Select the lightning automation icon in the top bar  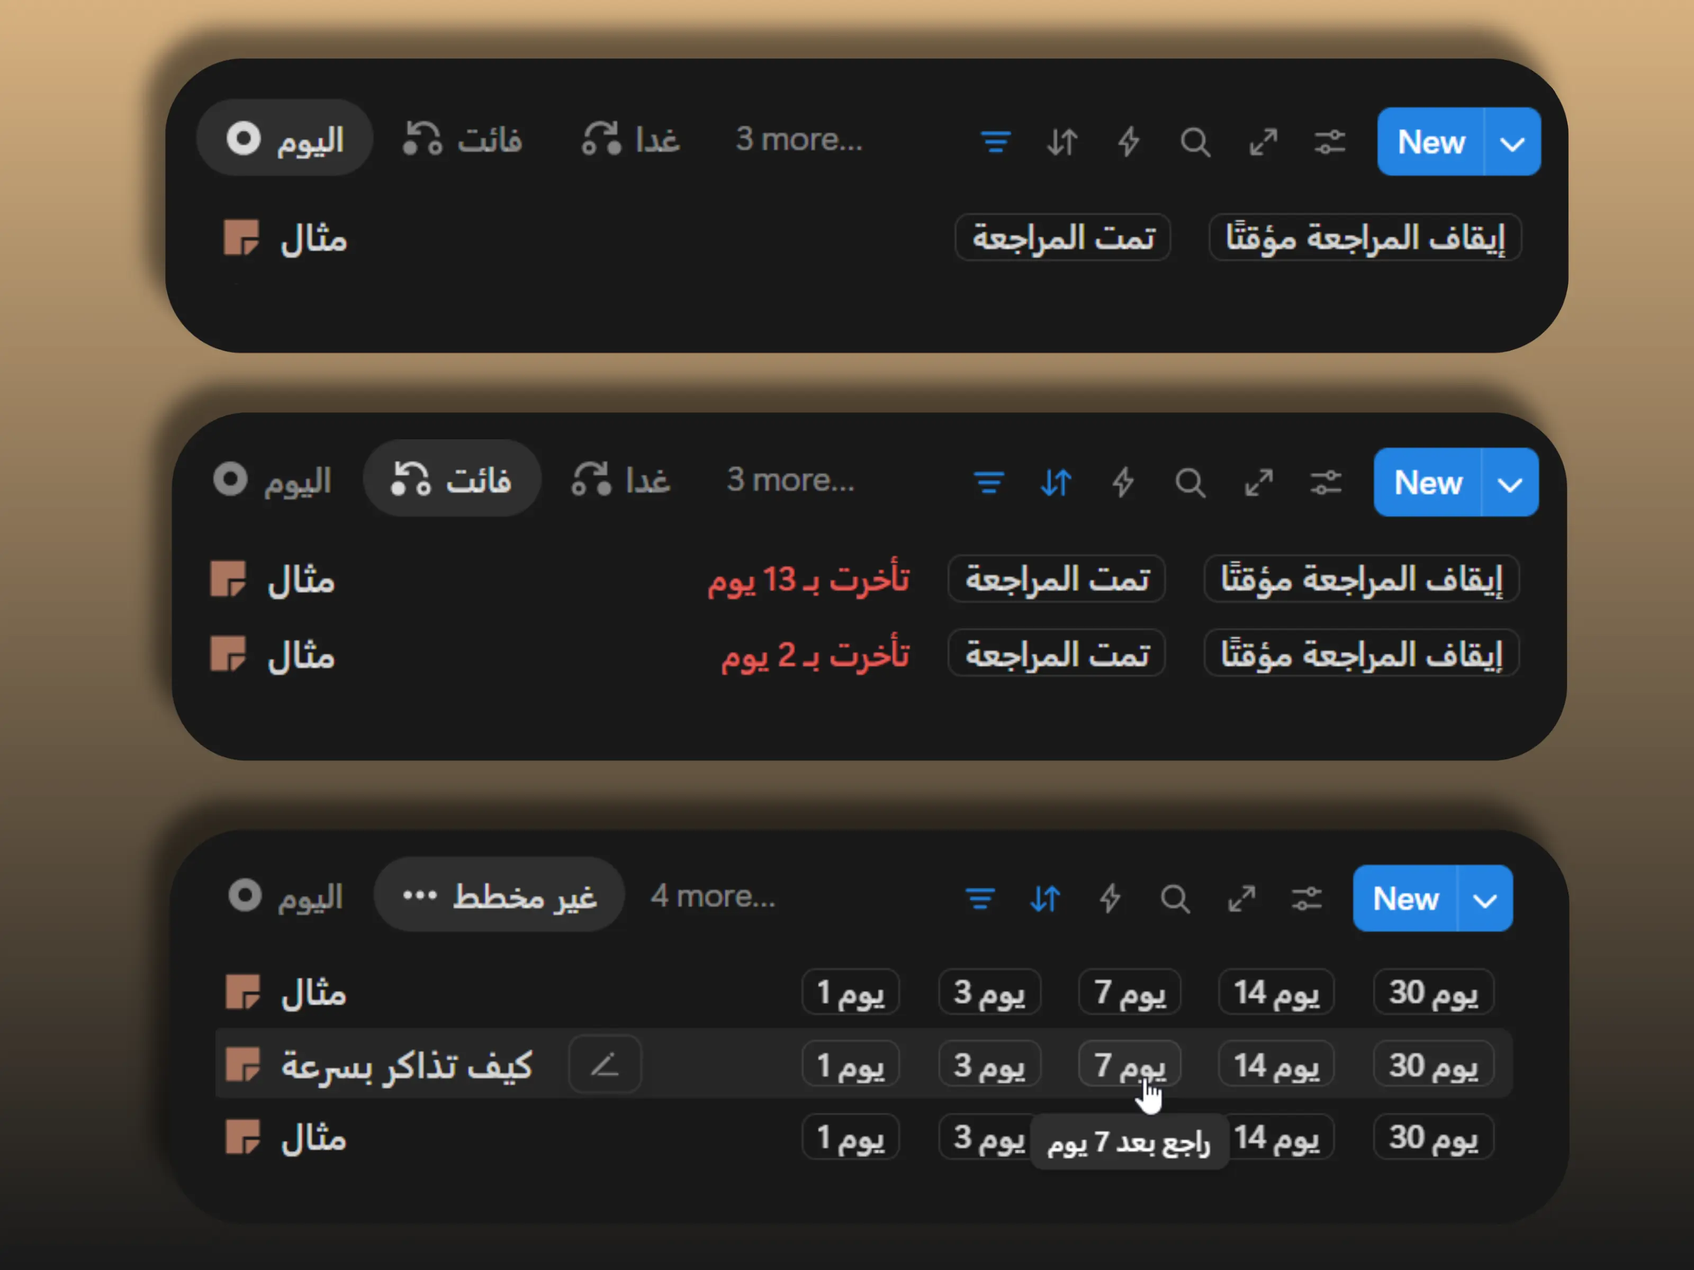(x=1126, y=142)
